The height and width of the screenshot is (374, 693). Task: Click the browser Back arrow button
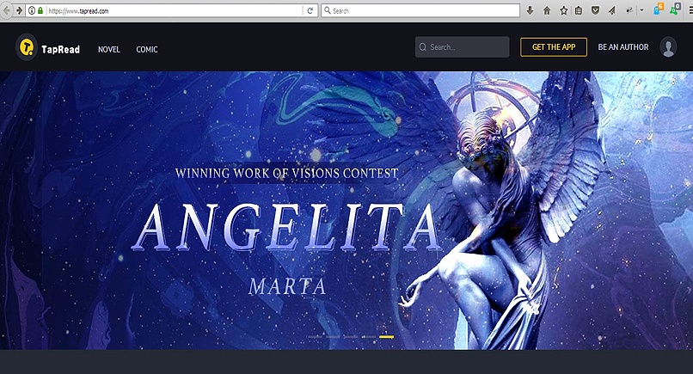coord(6,10)
